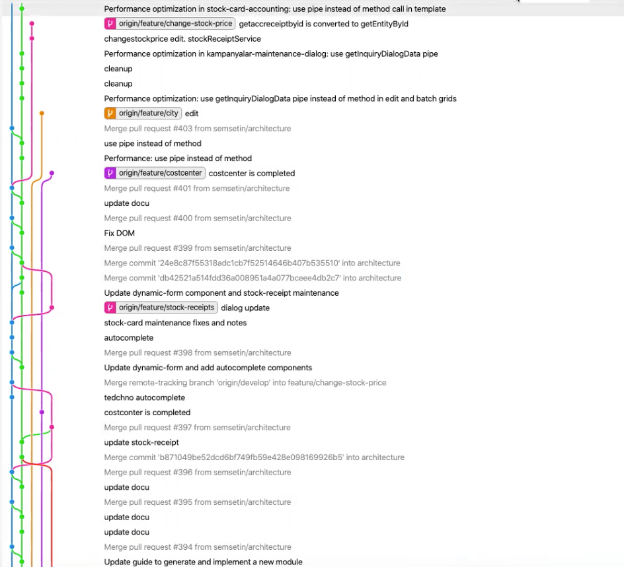Select 'Merge pull request #395' commit
This screenshot has width=624, height=567.
pos(198,502)
